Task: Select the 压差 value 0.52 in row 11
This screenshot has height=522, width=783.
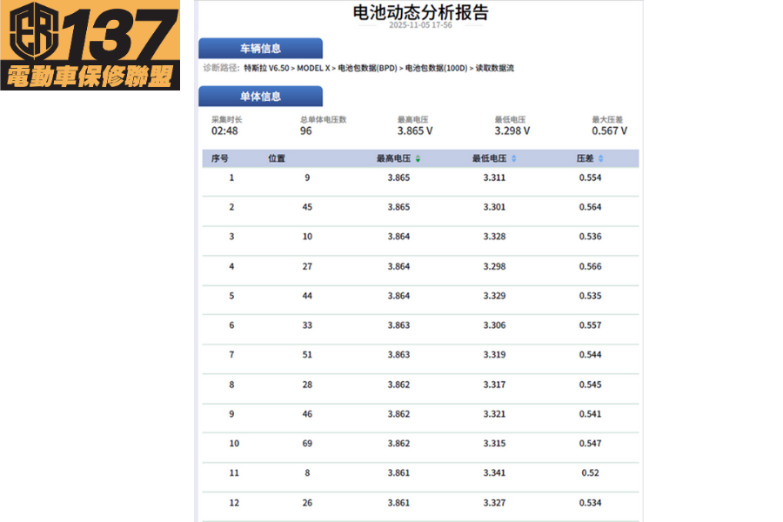Action: click(590, 473)
